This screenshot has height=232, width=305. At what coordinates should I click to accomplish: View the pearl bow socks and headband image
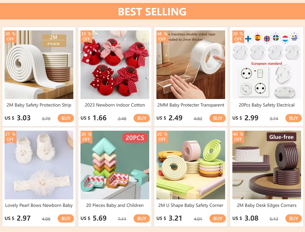(x=39, y=165)
